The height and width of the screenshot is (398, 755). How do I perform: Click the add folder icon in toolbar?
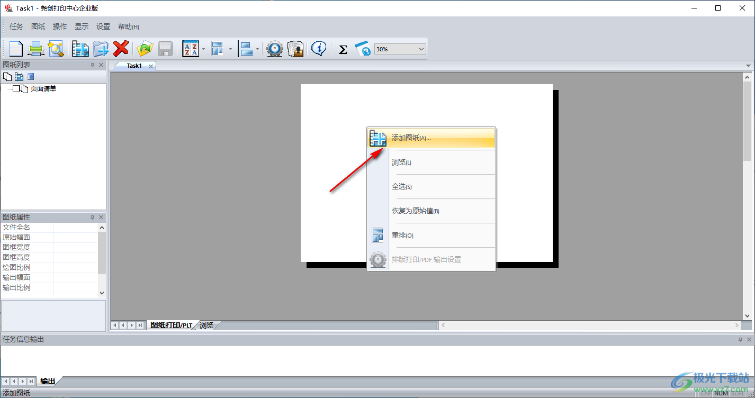[101, 49]
